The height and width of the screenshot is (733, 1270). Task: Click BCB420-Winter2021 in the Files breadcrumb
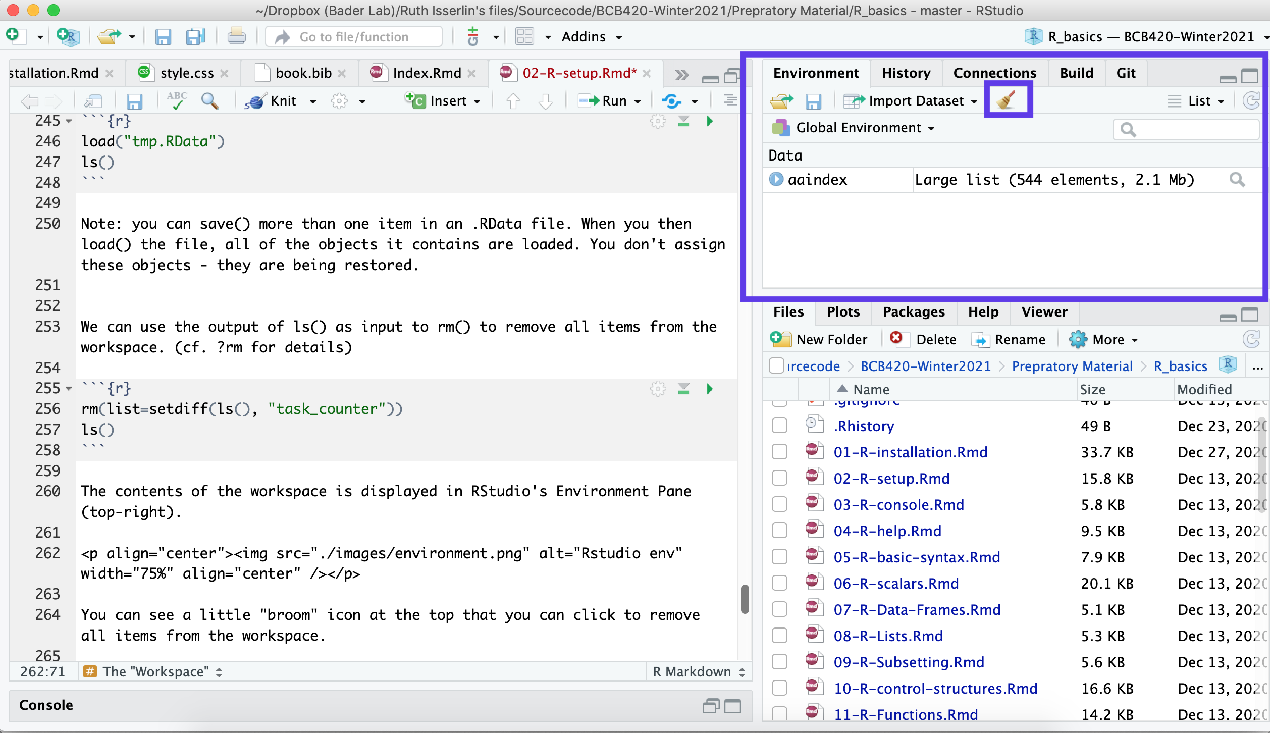point(926,366)
